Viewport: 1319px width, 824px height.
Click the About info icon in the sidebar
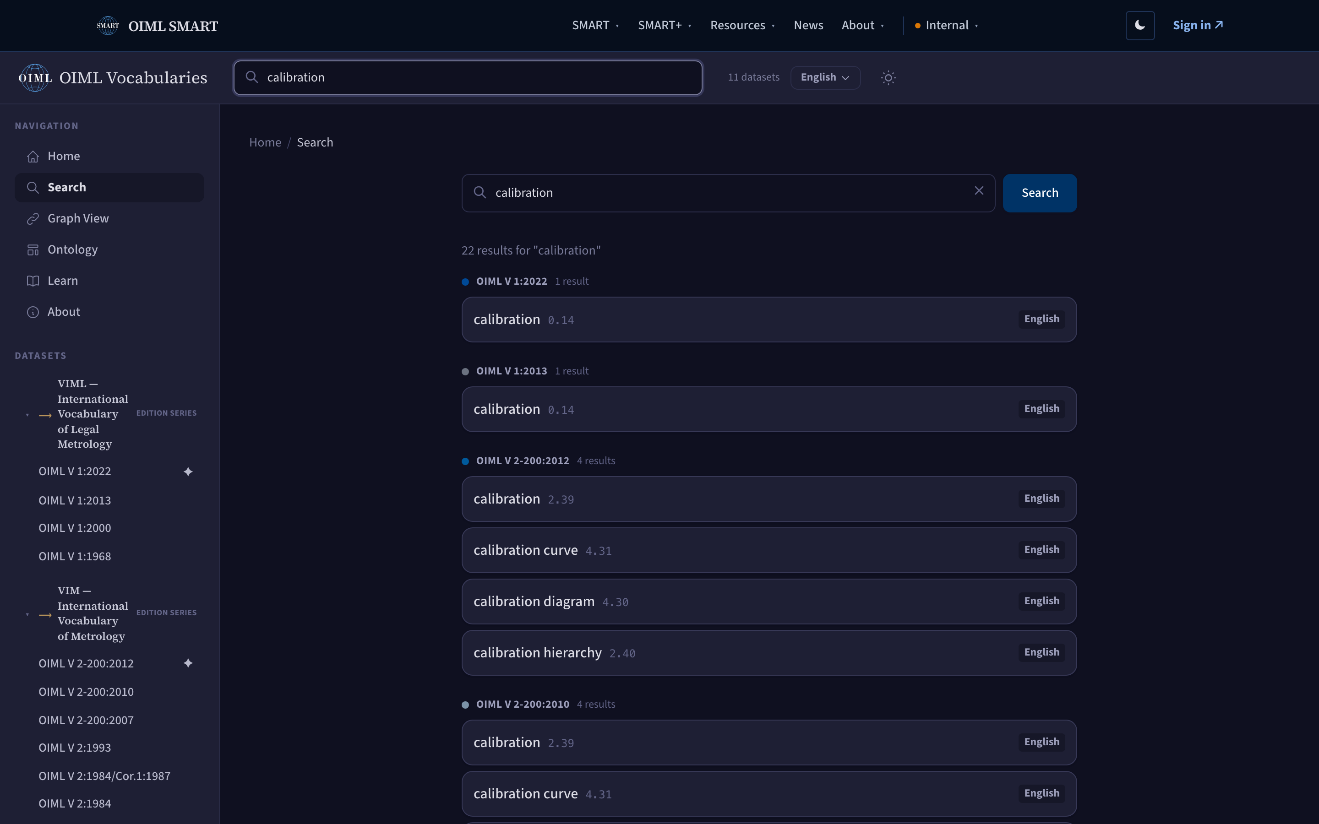[x=33, y=312]
